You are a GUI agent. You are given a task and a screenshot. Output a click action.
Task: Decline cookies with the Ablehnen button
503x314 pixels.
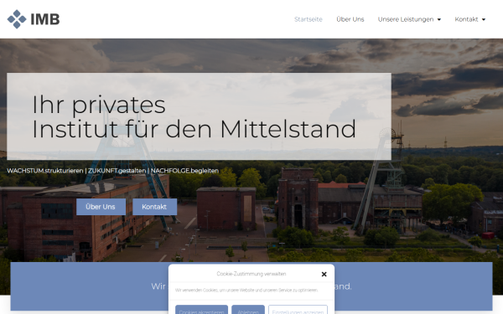[x=248, y=310]
